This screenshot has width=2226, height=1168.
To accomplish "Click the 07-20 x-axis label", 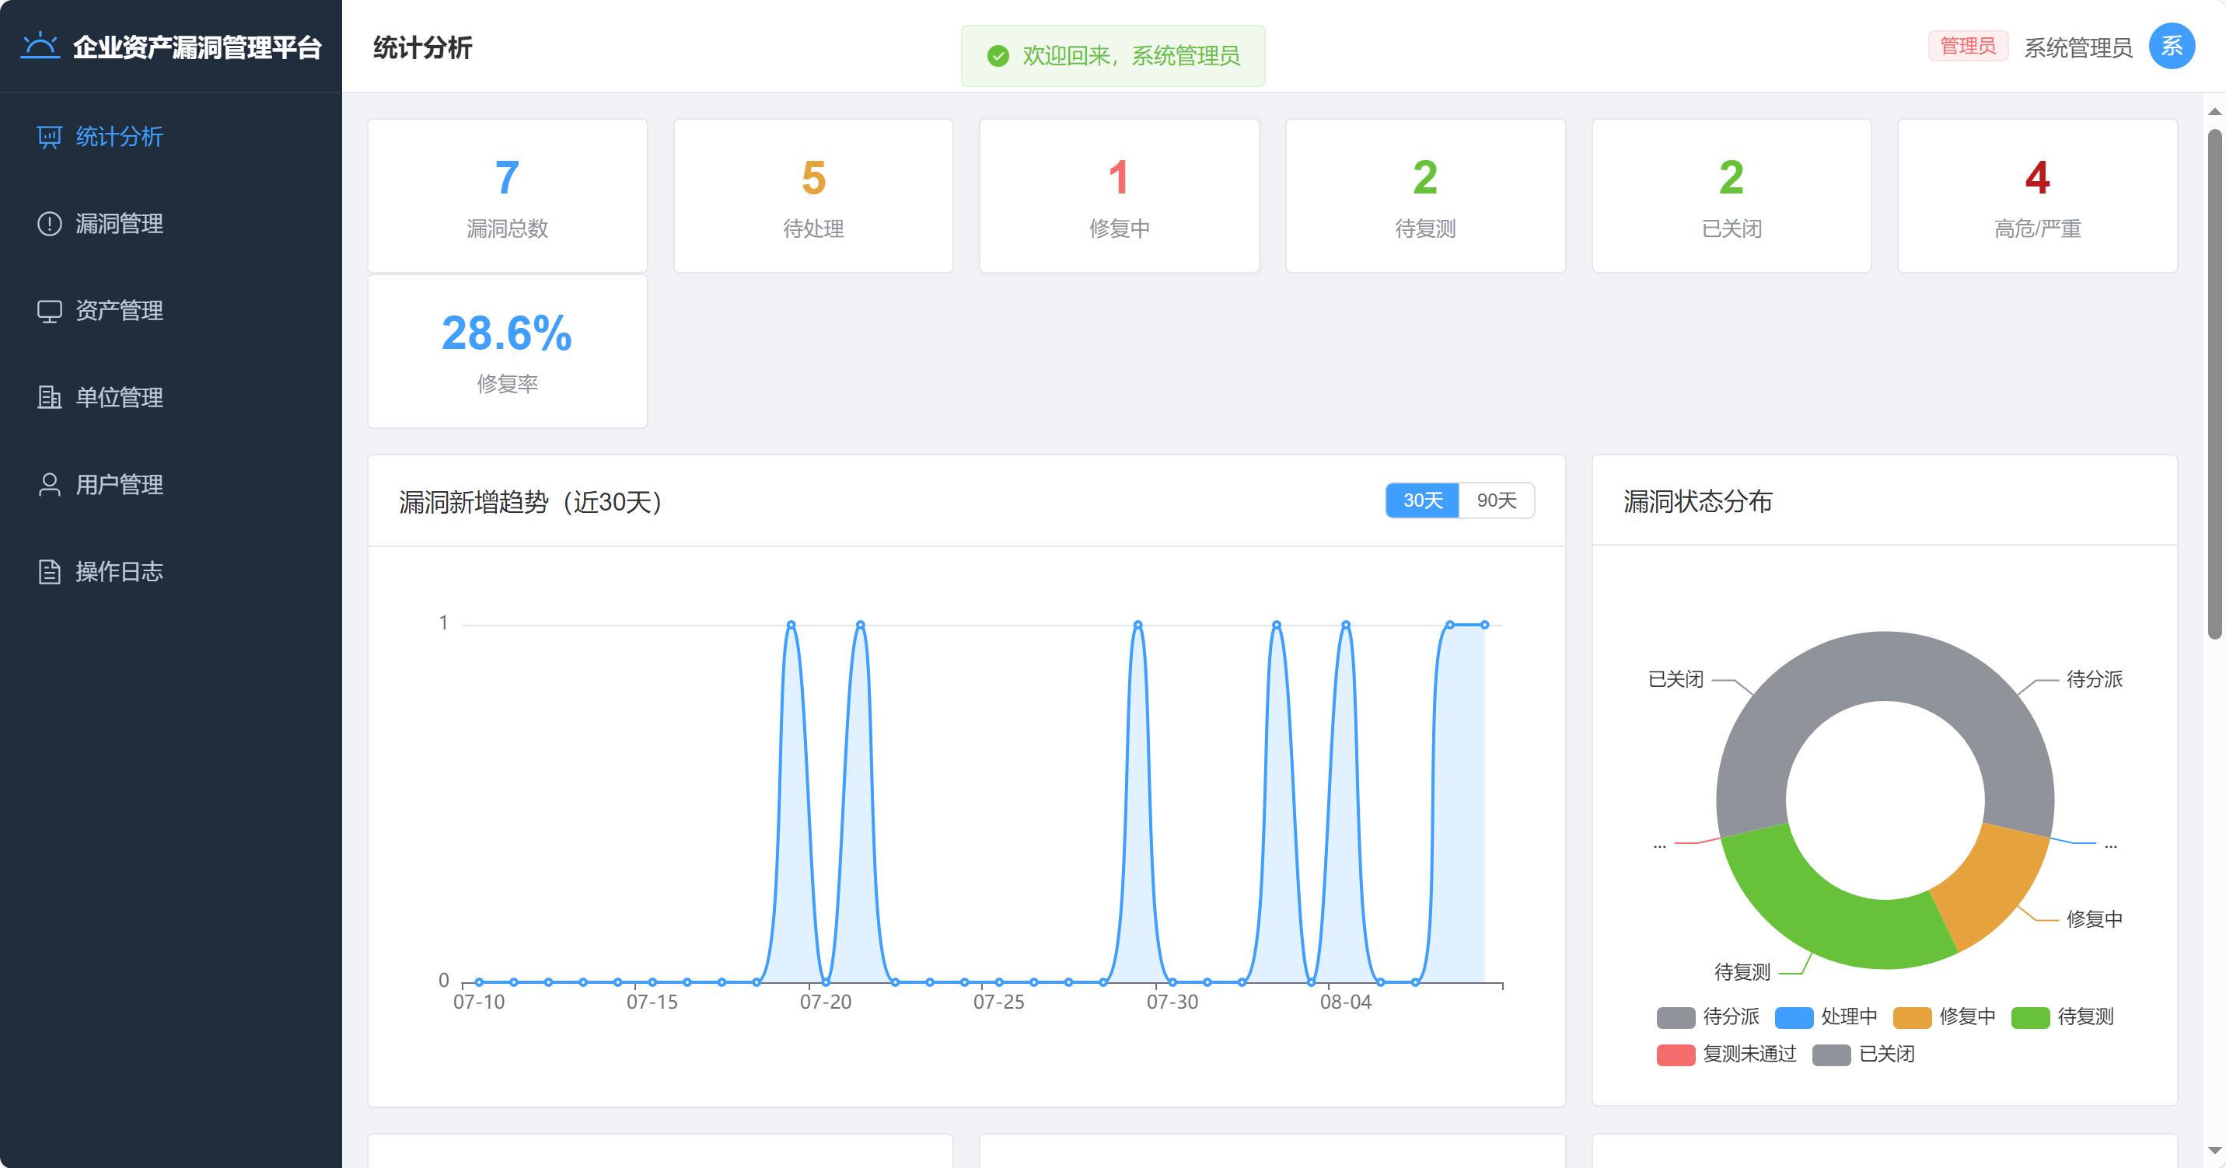I will (825, 1002).
